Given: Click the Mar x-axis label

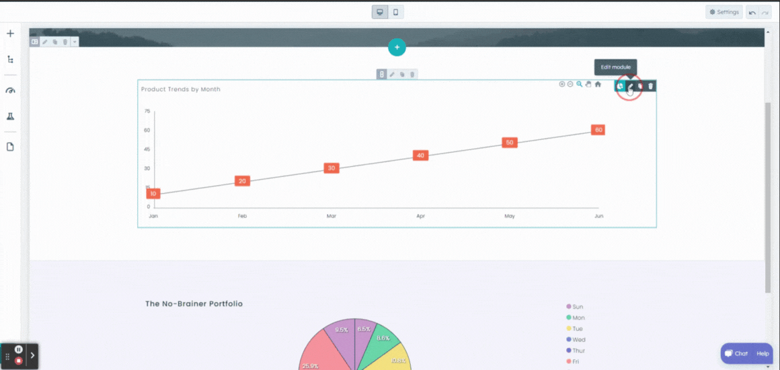Looking at the screenshot, I should [x=331, y=216].
